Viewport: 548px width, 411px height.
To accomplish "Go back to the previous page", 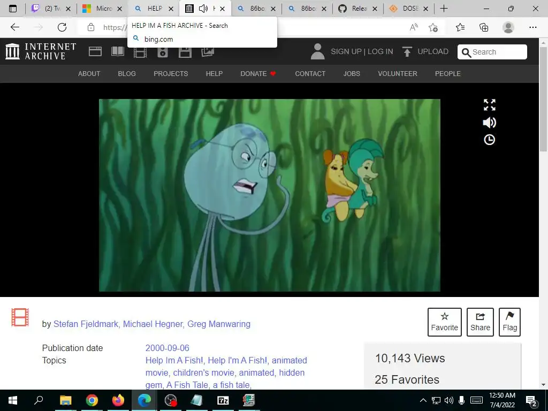I will (14, 27).
